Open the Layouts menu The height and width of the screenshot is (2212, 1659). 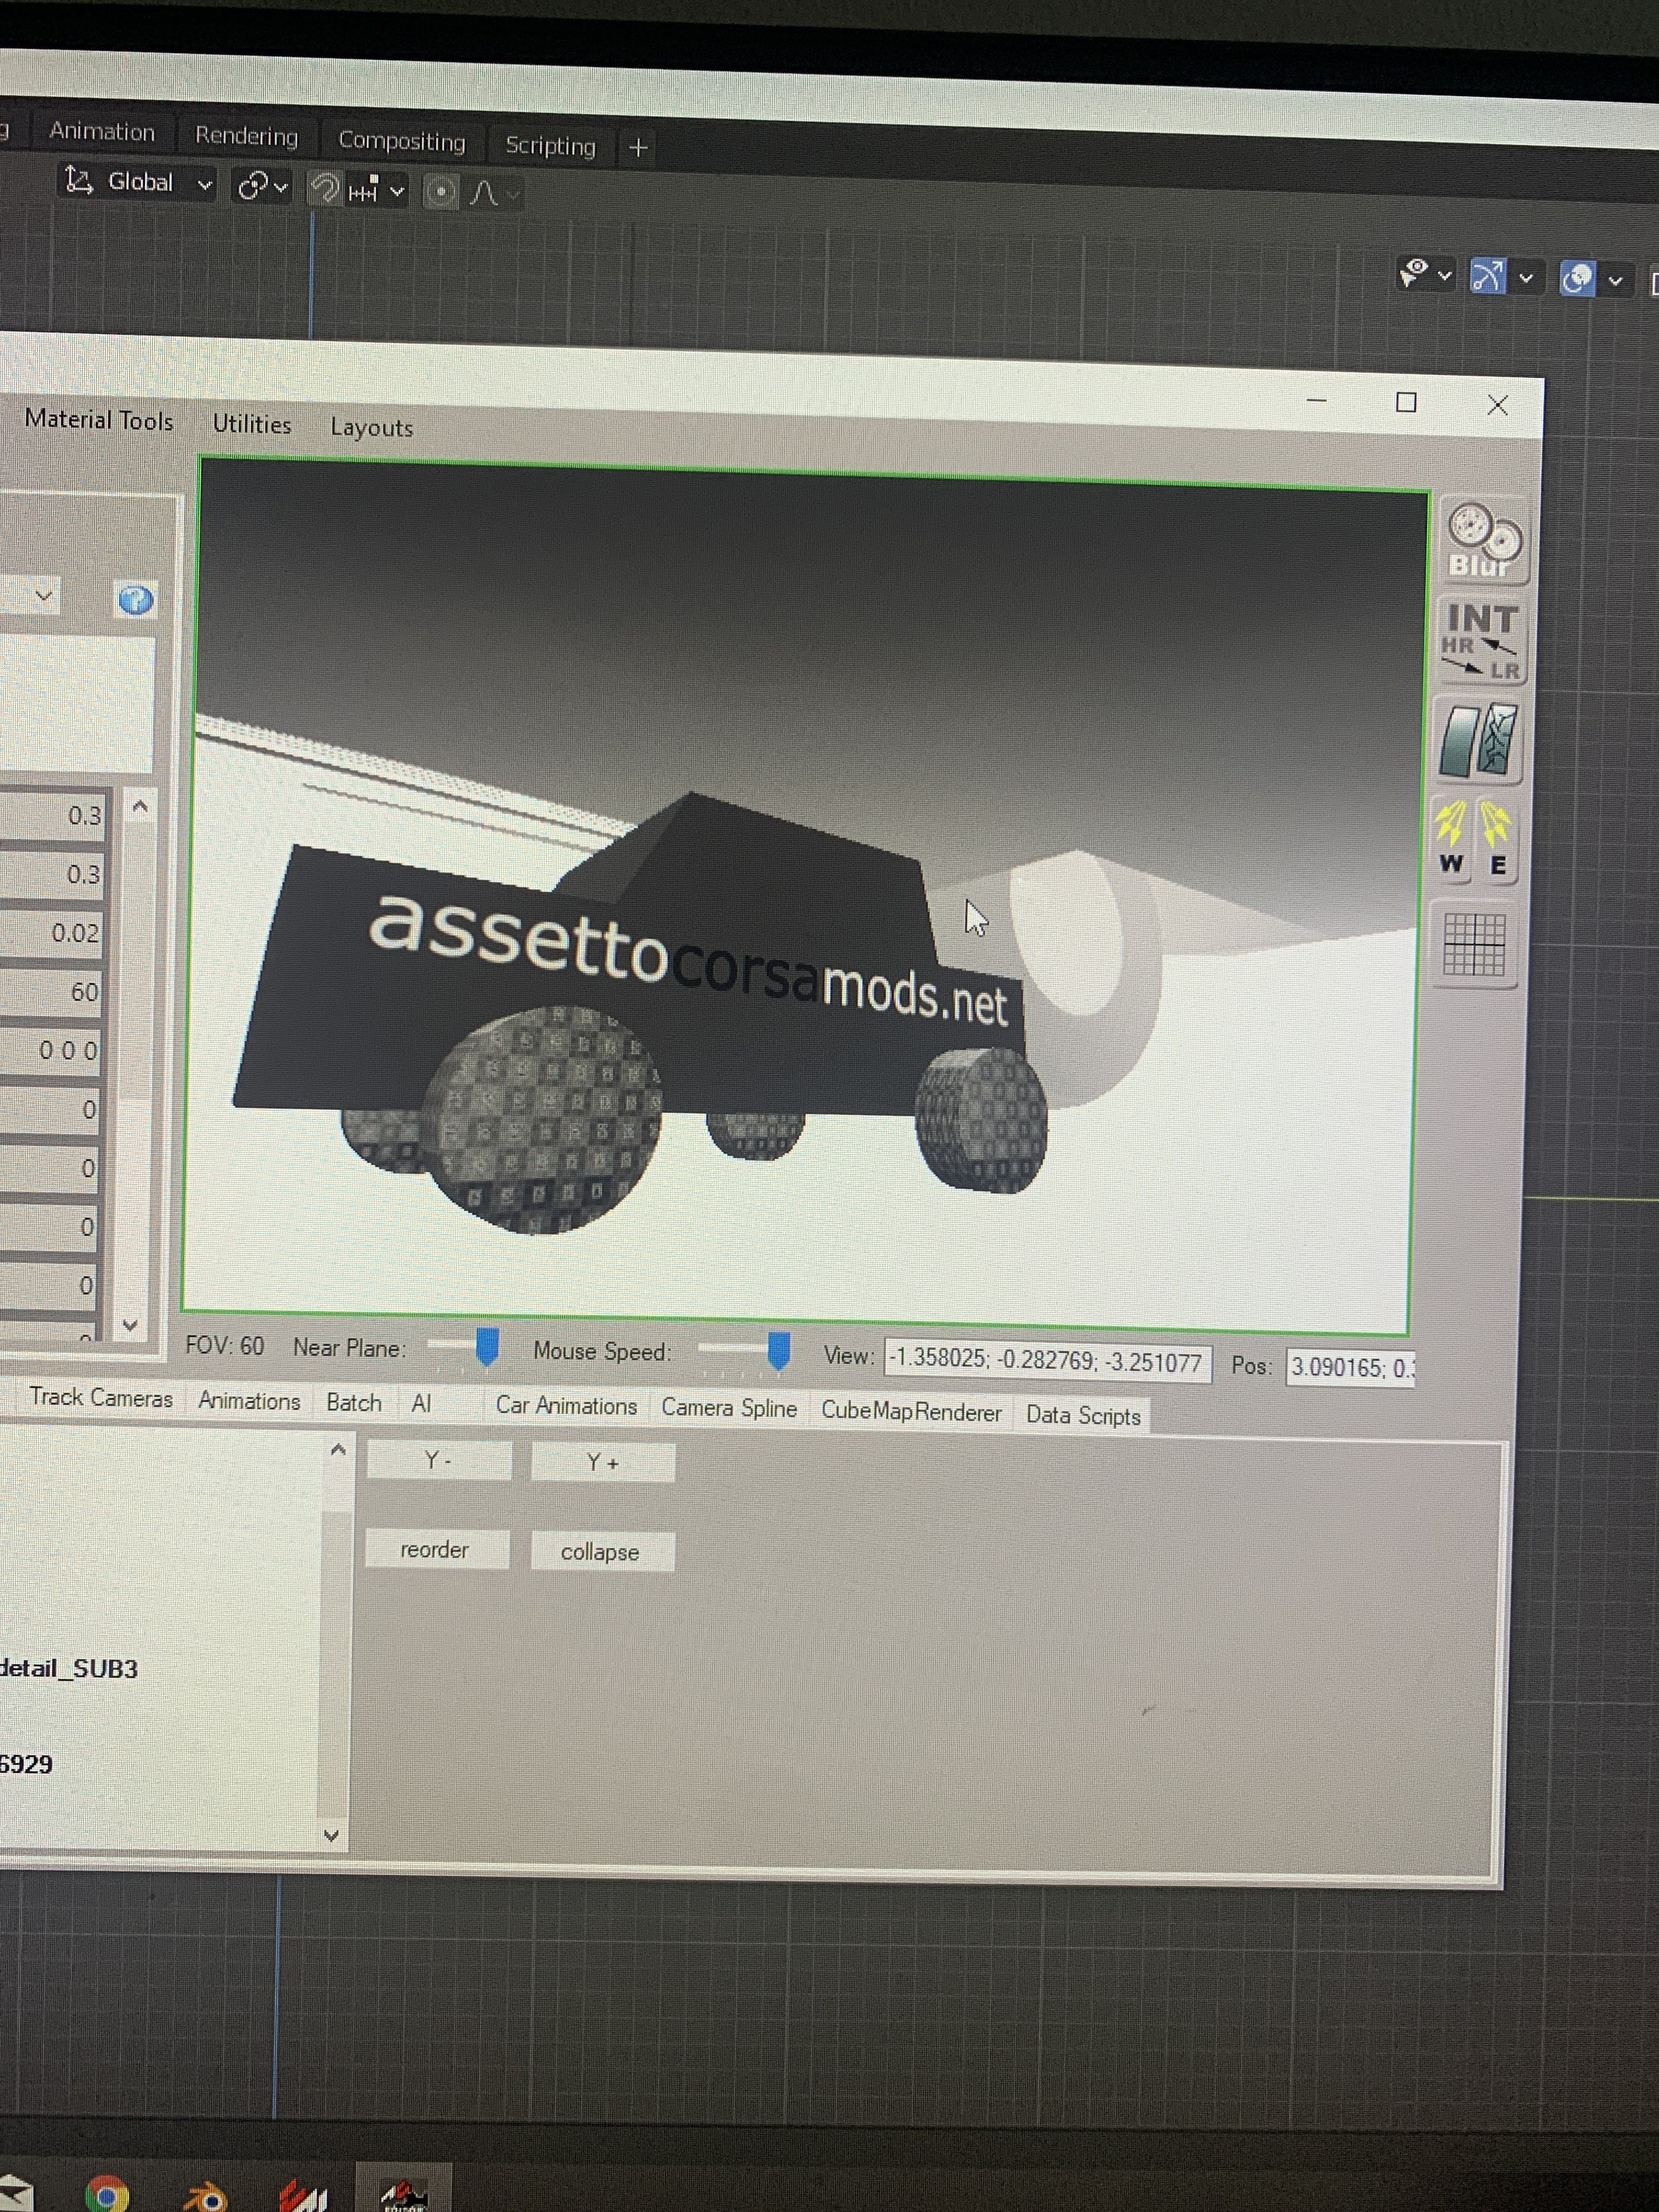371,427
